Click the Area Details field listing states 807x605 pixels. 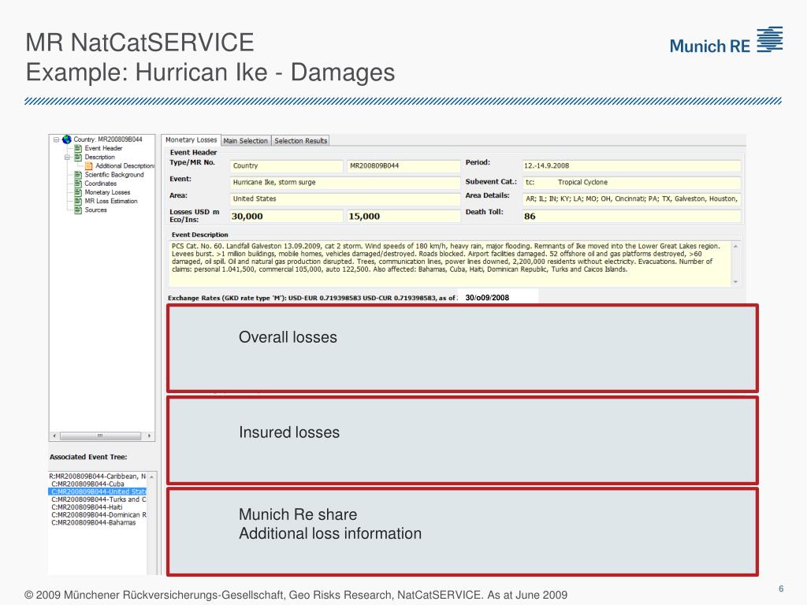pos(631,199)
